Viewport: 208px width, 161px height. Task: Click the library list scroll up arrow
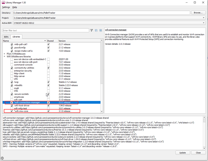tap(102, 40)
